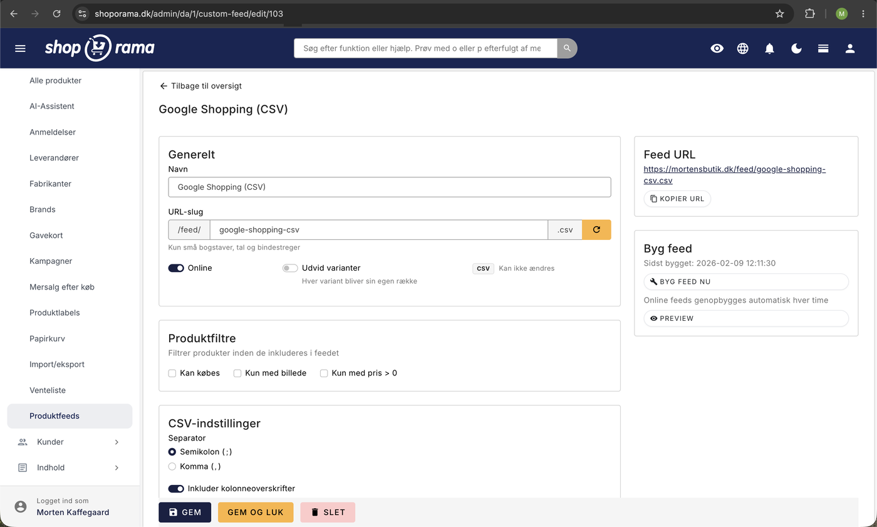The image size is (877, 527).
Task: Click the Indhold document icon
Action: tap(23, 467)
